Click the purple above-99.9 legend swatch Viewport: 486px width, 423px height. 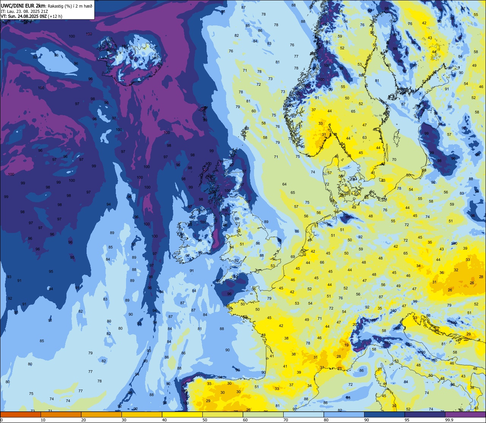pyautogui.click(x=465, y=415)
